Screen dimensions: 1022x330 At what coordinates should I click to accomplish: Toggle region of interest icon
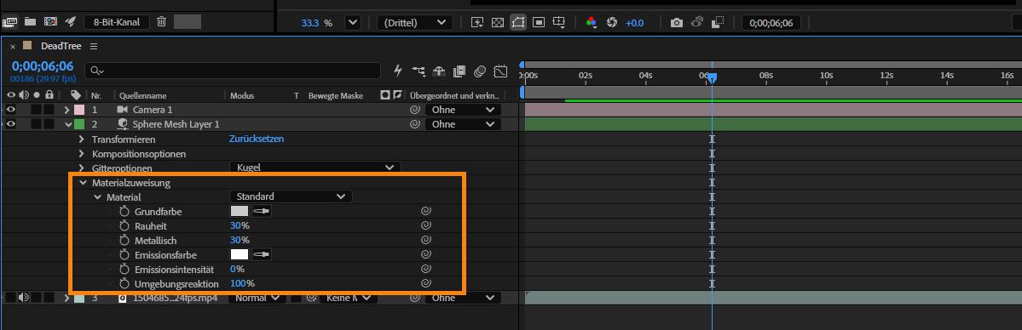[x=539, y=22]
